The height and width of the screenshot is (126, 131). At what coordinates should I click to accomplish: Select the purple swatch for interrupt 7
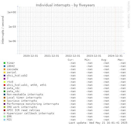click(x=4, y=79)
